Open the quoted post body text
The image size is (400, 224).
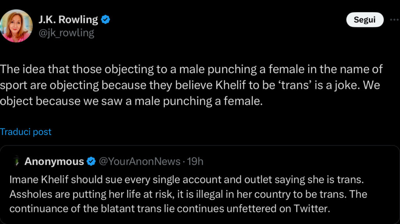coord(188,194)
